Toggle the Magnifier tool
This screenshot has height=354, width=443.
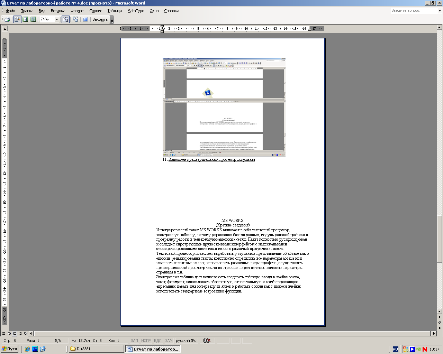pyautogui.click(x=17, y=19)
